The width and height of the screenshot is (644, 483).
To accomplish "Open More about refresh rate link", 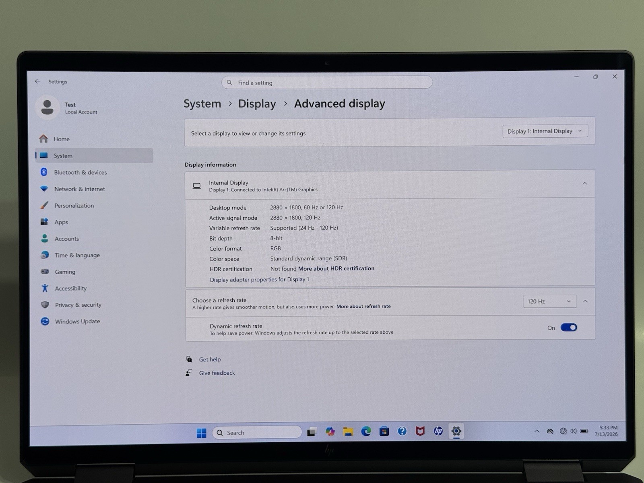I will click(363, 306).
